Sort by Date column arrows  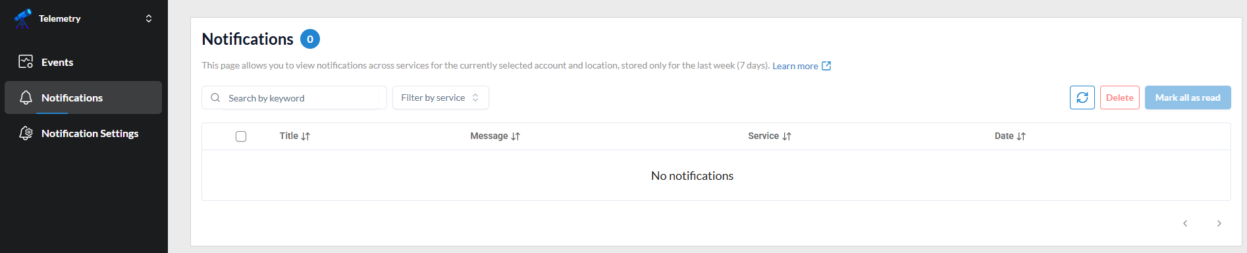tap(1021, 136)
